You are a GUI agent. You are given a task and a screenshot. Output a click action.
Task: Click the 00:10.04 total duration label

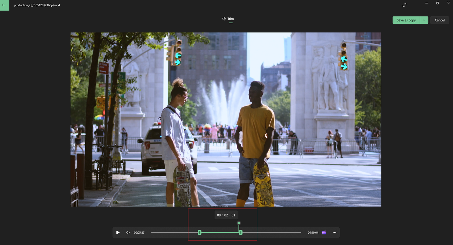(313, 233)
